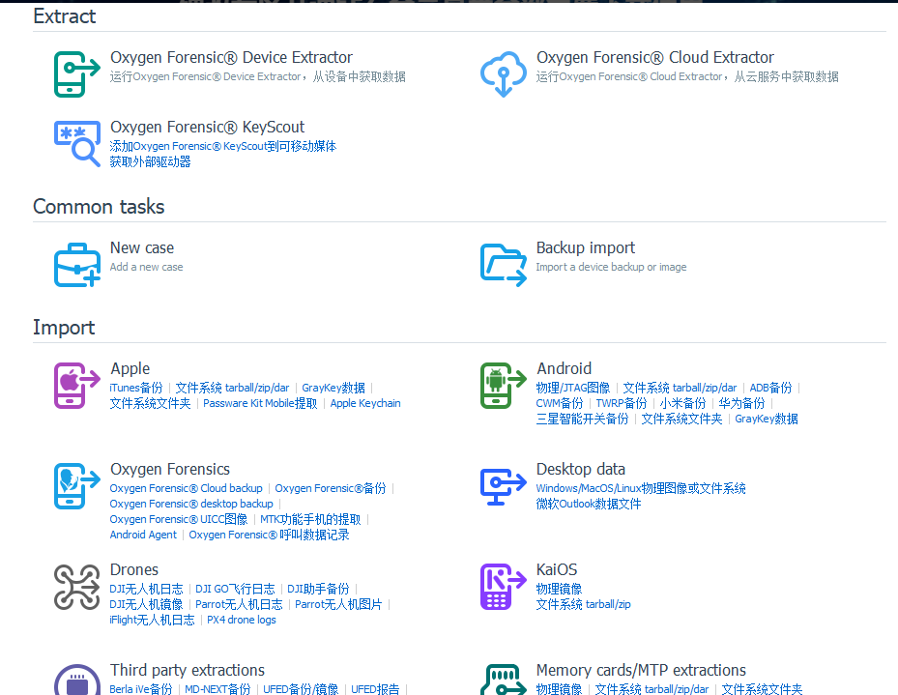Open Oxygen Forensic KeyScout

click(x=76, y=143)
